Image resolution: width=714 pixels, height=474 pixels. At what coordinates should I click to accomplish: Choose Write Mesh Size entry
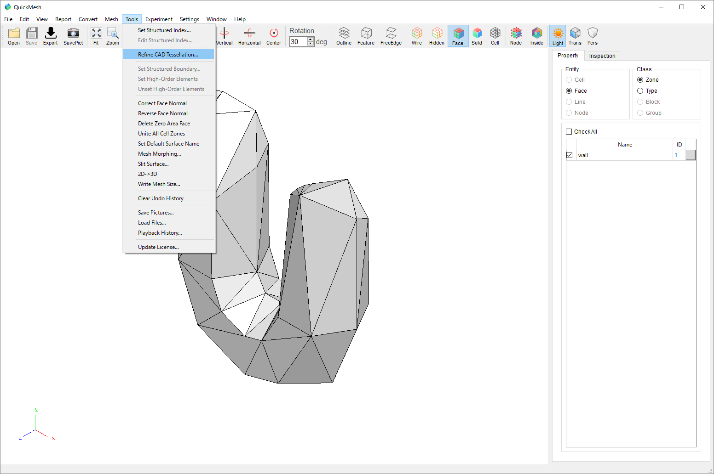(x=168, y=184)
